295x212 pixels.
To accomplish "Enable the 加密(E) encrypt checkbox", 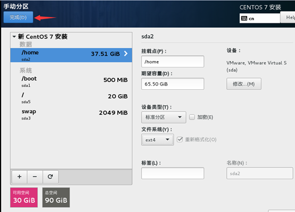I will (192, 117).
